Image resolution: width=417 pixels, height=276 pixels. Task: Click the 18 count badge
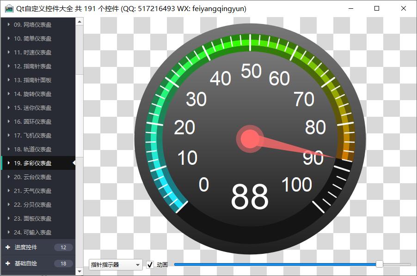[63, 264]
